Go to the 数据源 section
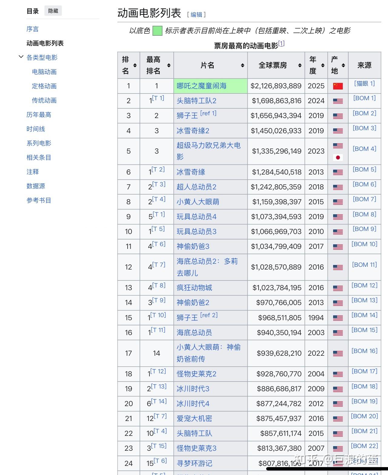388x475 pixels. (x=35, y=186)
